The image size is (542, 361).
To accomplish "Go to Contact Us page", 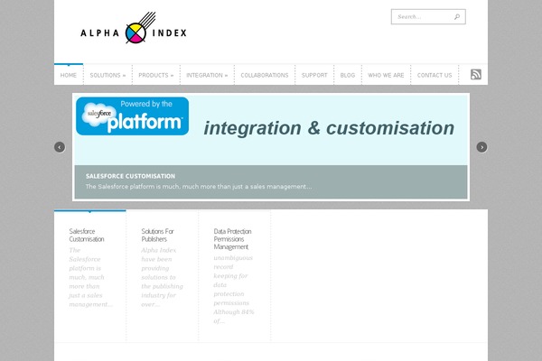I will [435, 75].
